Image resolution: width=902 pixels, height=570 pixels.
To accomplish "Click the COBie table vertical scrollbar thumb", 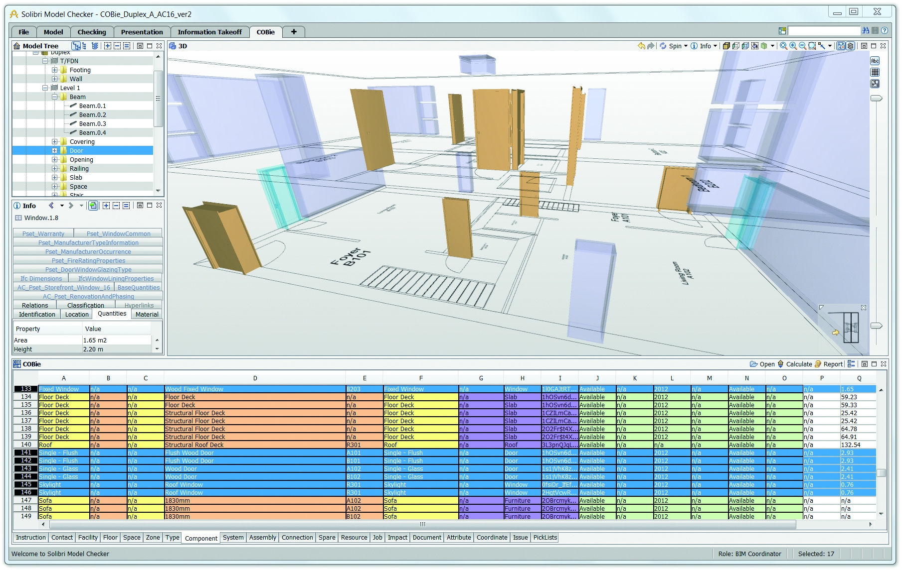I will (881, 473).
